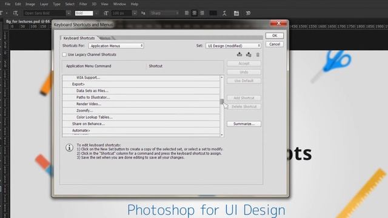The image size is (388, 218).
Task: Open the Select menu
Action: pyautogui.click(x=70, y=4)
